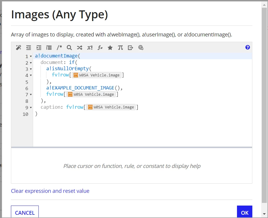Click the indent code icon

pos(39,47)
